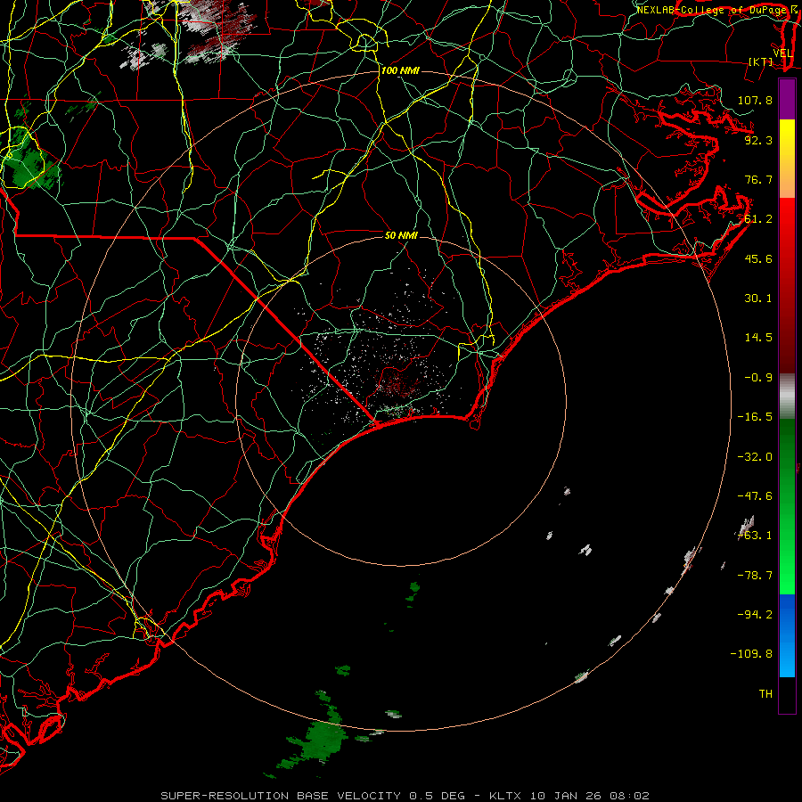Select the 92.3 legend value
Image resolution: width=802 pixels, height=802 pixels.
pyautogui.click(x=758, y=140)
